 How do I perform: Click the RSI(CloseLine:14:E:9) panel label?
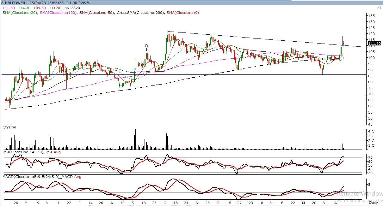[x=28, y=152]
